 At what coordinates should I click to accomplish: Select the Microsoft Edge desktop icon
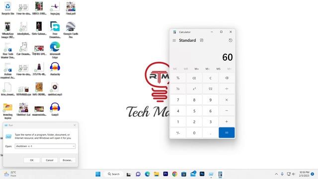point(55,50)
